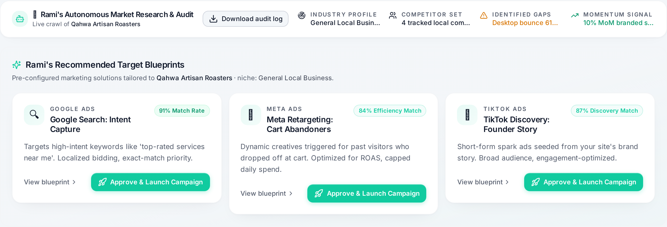Click the Google Ads magnifier icon

click(34, 115)
